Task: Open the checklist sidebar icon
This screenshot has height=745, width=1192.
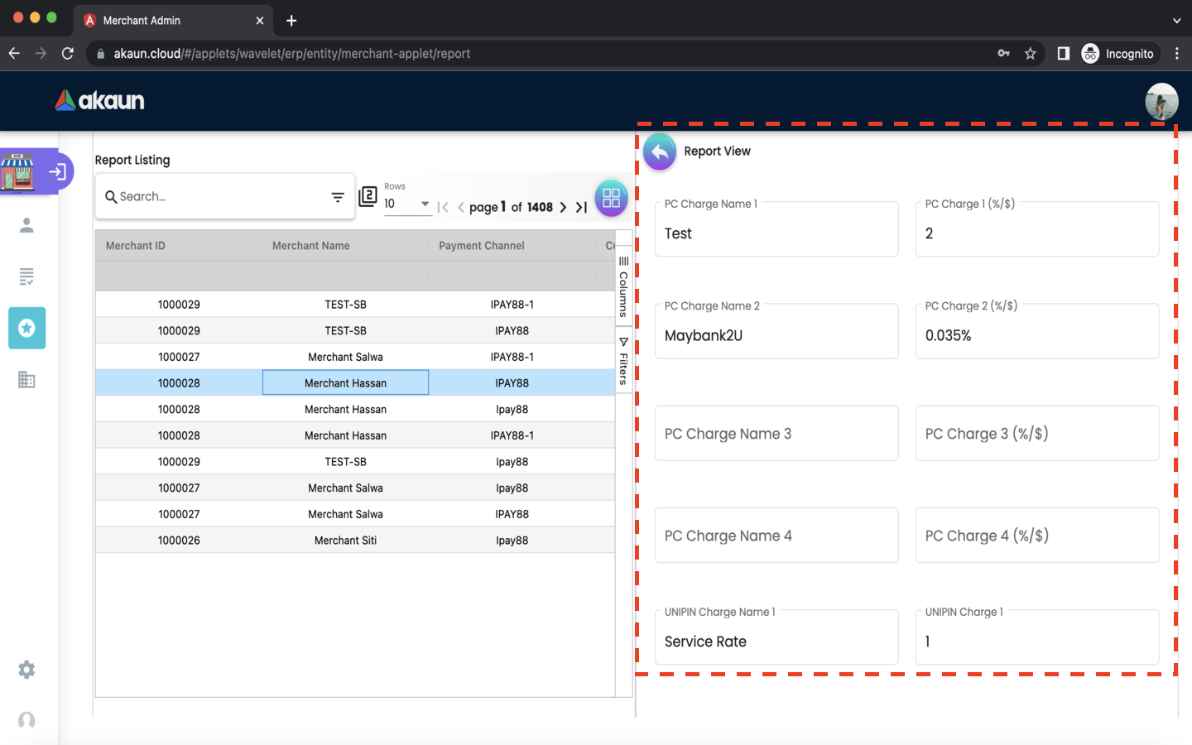Action: [x=26, y=276]
